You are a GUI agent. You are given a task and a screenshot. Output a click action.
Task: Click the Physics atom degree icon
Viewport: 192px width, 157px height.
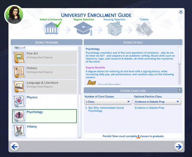(x=19, y=102)
